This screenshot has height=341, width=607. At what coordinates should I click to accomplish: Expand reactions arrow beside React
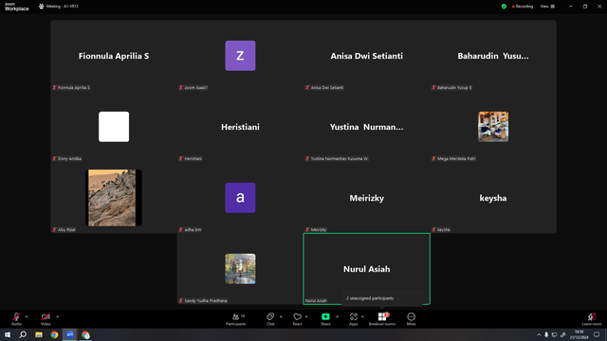[306, 316]
